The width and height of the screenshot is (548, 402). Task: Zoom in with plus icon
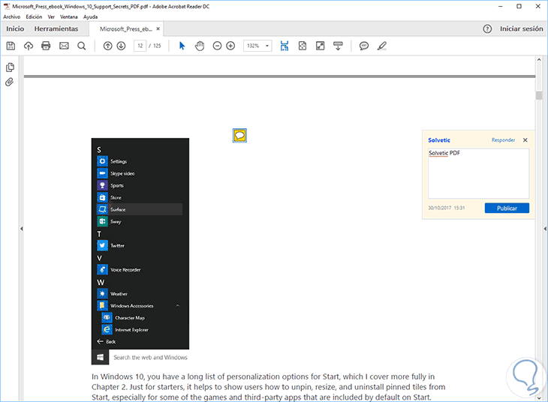pyautogui.click(x=230, y=46)
